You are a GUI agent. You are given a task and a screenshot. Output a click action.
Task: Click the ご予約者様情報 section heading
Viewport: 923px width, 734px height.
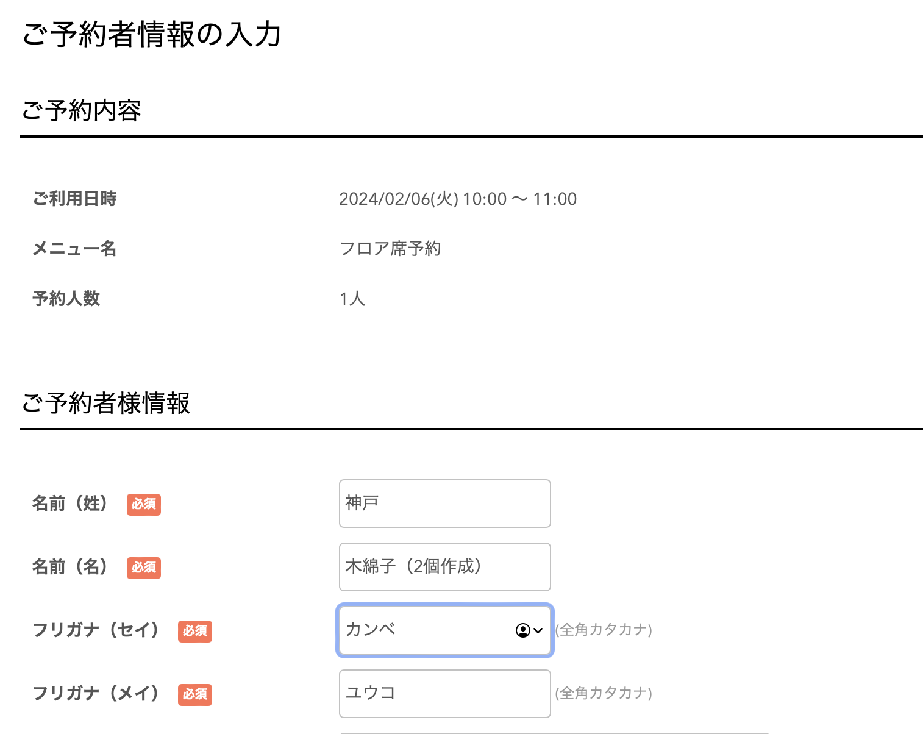pyautogui.click(x=105, y=403)
